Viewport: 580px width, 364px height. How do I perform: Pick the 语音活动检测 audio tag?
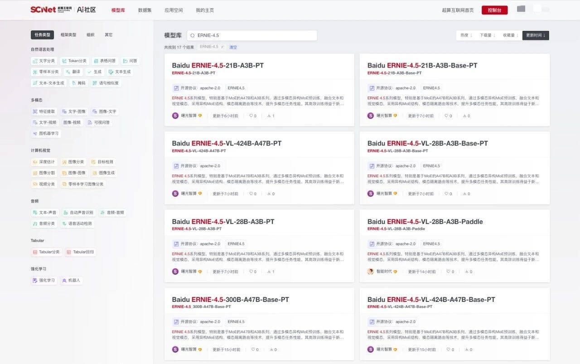coord(77,223)
